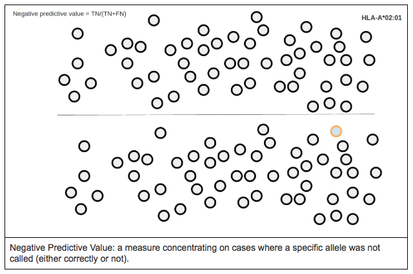Screen dimensions: 413x274
Task: Select the bottommost-left circle of the lower group
Action: (x=81, y=210)
